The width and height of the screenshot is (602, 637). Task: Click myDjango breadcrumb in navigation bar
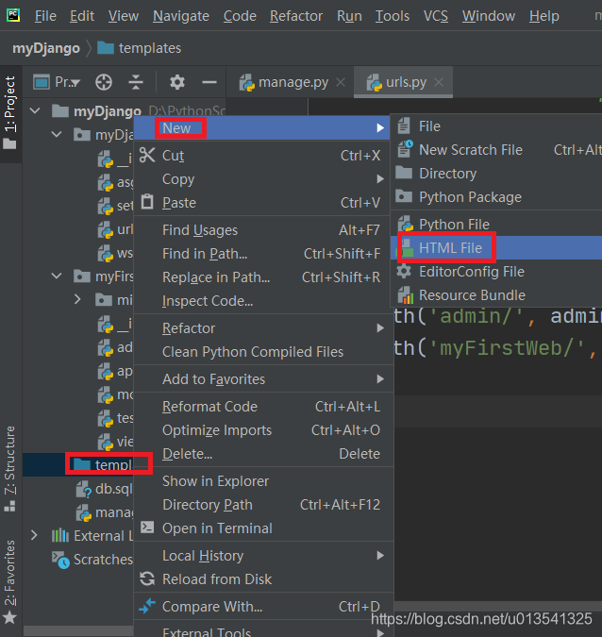[x=46, y=48]
